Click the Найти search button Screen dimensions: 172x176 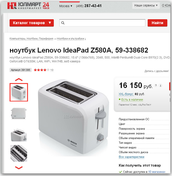(157, 23)
